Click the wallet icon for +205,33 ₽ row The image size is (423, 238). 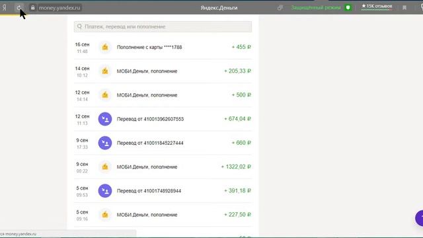point(105,71)
